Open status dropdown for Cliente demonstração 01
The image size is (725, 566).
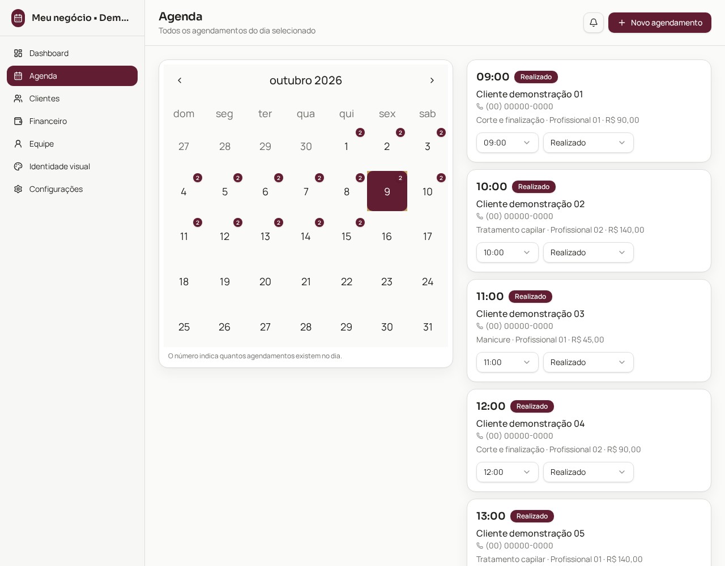pos(588,143)
